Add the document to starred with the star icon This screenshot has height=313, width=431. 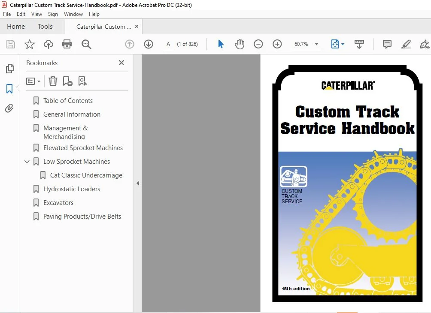pyautogui.click(x=30, y=44)
